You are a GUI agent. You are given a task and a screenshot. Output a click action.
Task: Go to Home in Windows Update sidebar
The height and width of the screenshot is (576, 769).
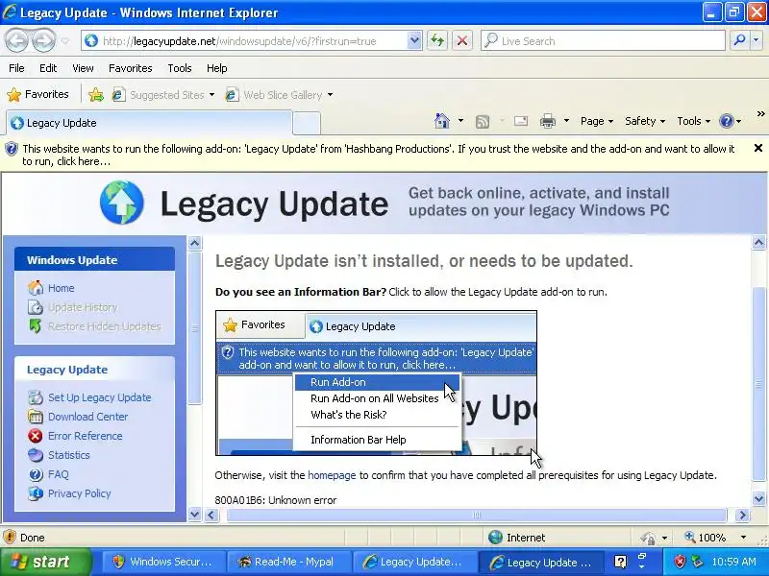pyautogui.click(x=61, y=288)
